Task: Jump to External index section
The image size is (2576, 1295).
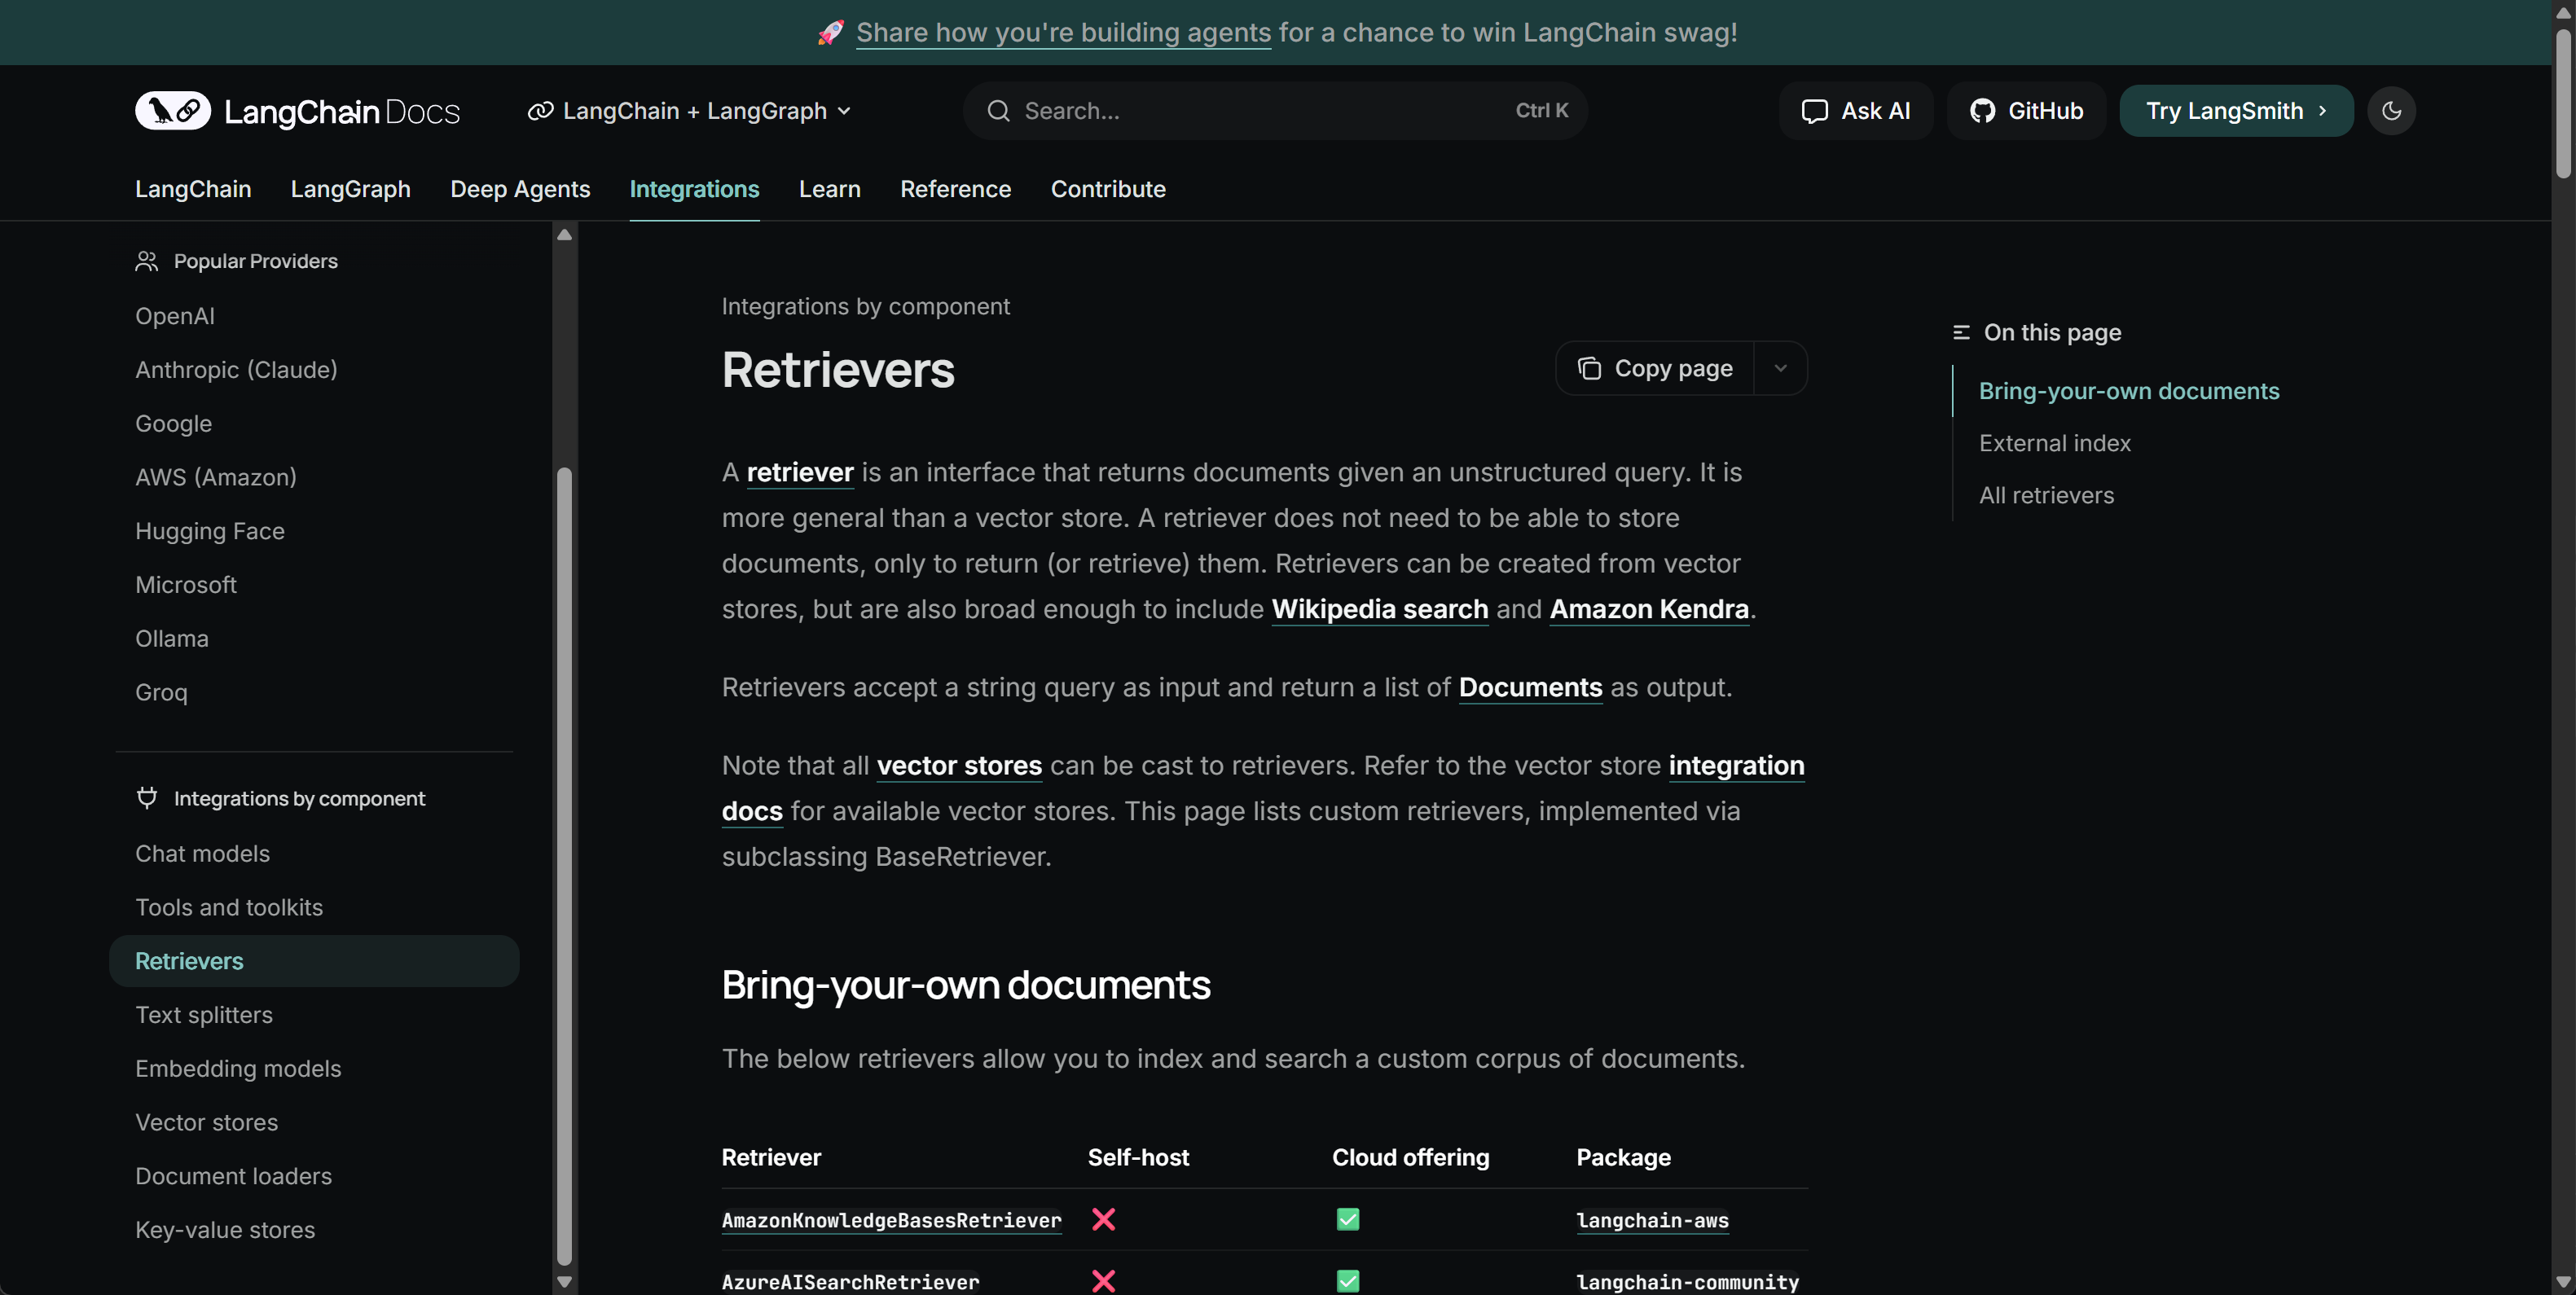Action: pyautogui.click(x=2055, y=443)
